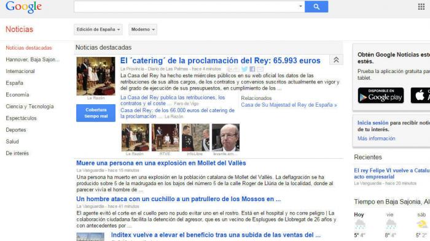Open Hannover, Baja Sajonia section
Viewport: 430px width, 241px height.
33,59
